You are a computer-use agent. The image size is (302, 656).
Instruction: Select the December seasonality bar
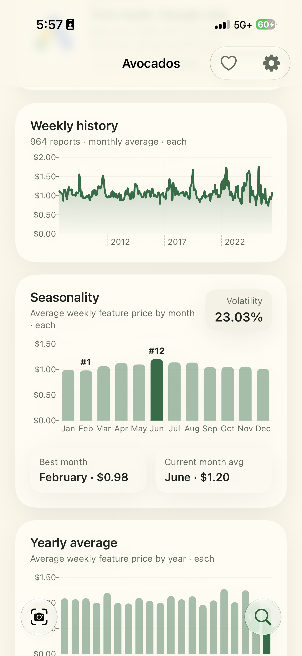263,395
